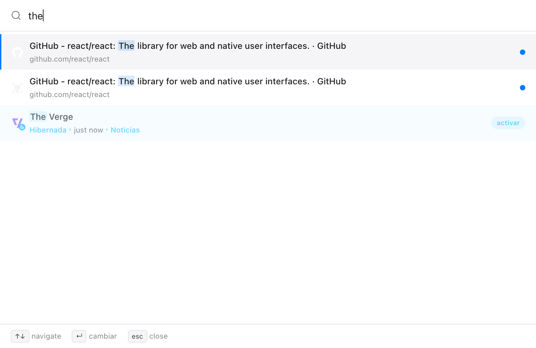Select first highlighted GitHub react/react result title
Image resolution: width=536 pixels, height=348 pixels.
click(x=188, y=46)
